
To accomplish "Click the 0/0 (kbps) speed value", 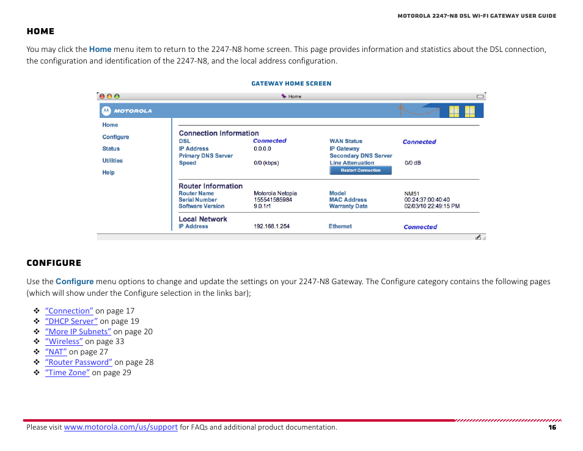I will [x=266, y=163].
